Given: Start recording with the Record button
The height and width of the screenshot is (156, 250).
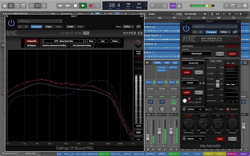Looking at the screenshot, I should [x=90, y=6].
